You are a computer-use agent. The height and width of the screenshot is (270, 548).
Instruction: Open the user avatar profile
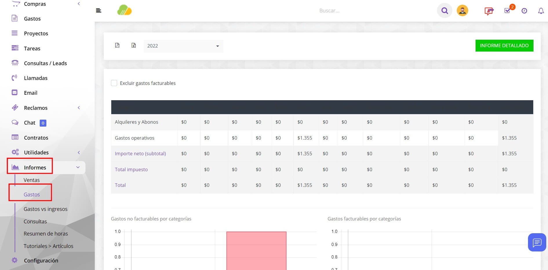[463, 11]
